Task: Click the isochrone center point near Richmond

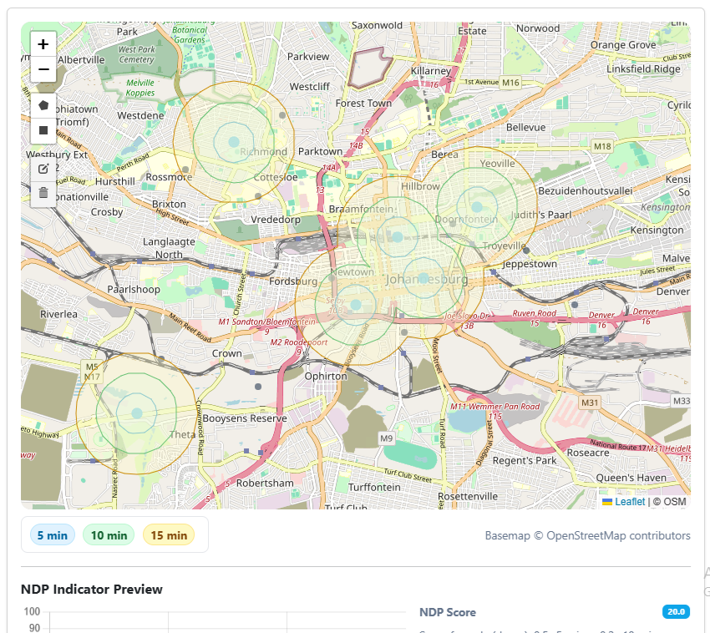Action: (235, 141)
